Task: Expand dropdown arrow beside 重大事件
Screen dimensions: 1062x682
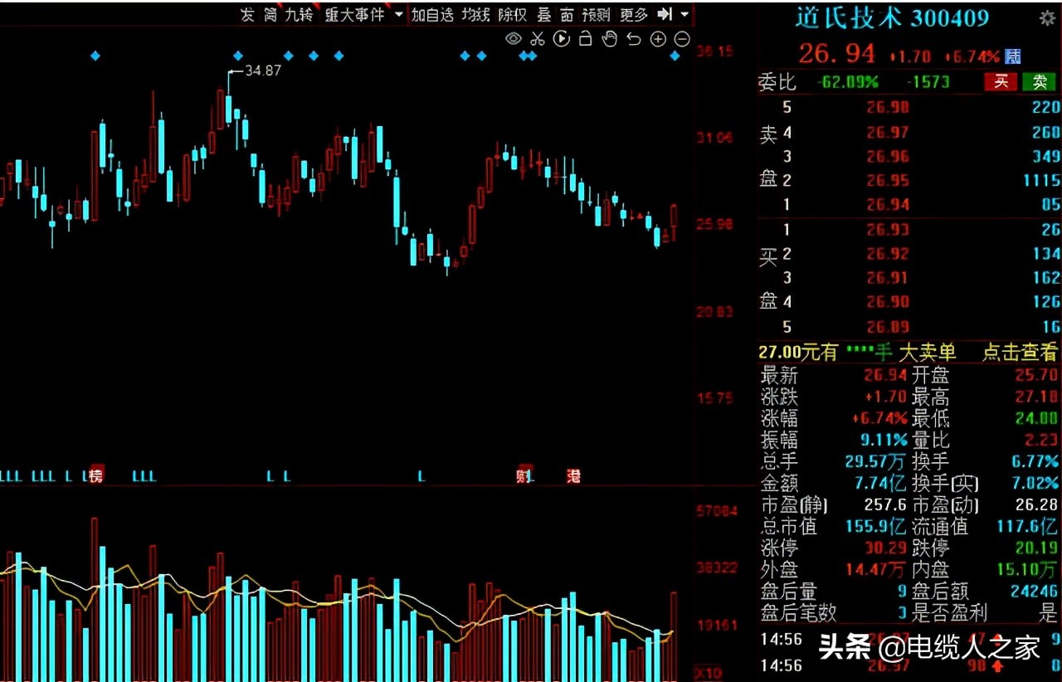Action: click(x=398, y=14)
